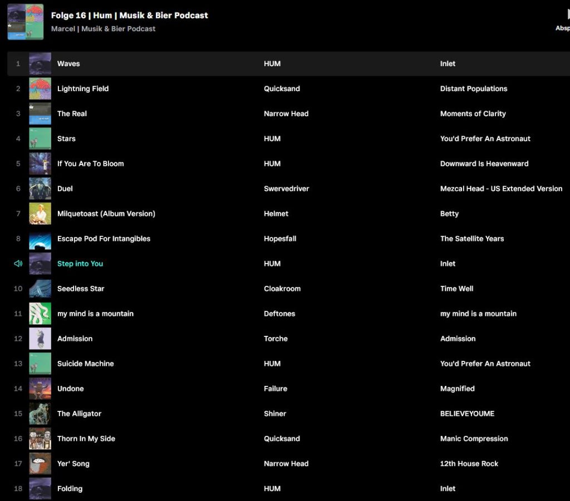Open artist Cloakroom page
This screenshot has width=570, height=501.
click(282, 289)
